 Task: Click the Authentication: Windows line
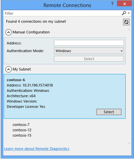tap(28, 91)
